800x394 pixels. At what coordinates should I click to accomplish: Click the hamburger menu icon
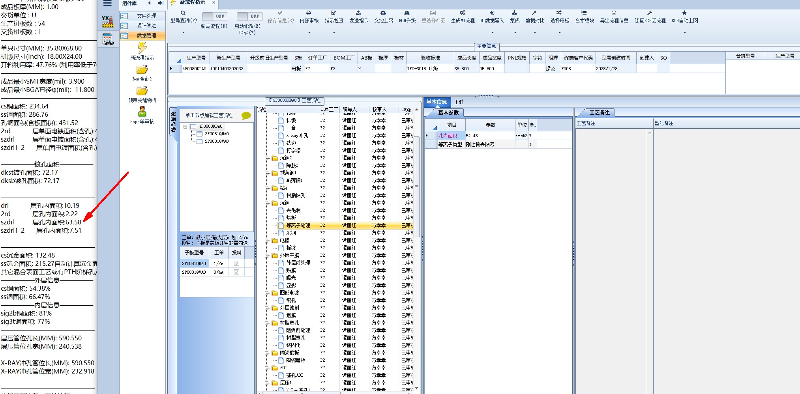coord(107,4)
